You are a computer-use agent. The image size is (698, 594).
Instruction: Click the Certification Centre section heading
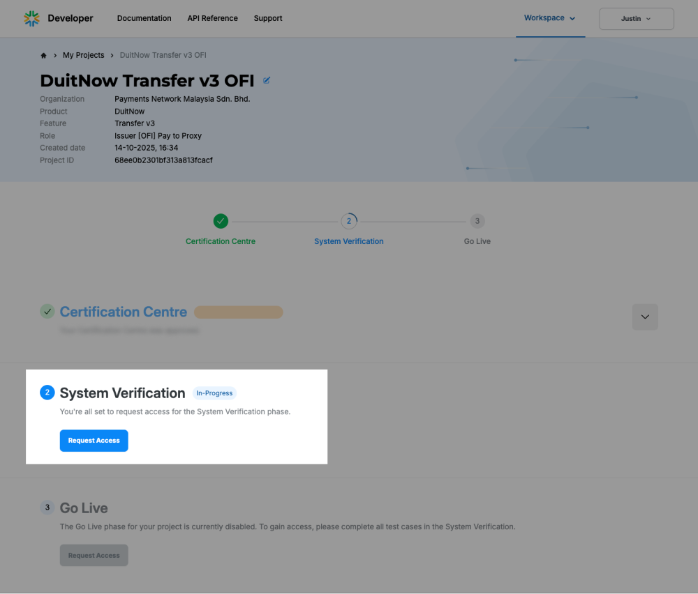click(124, 312)
